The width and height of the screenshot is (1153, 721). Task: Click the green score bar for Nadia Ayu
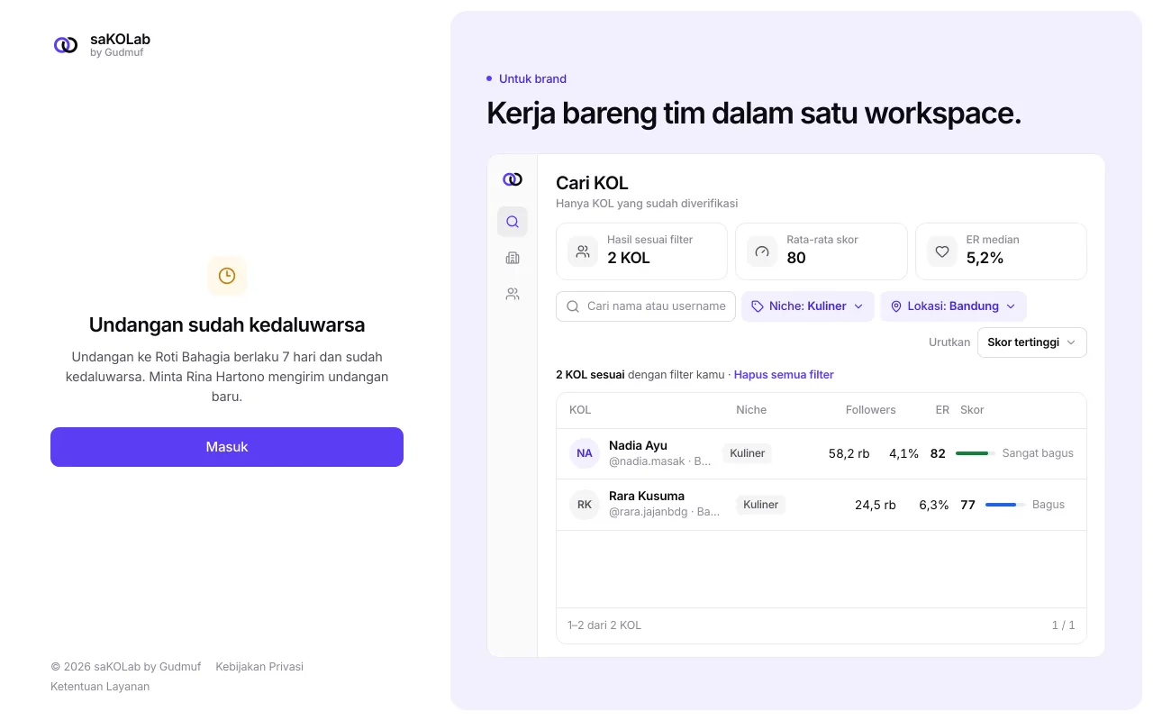[976, 453]
